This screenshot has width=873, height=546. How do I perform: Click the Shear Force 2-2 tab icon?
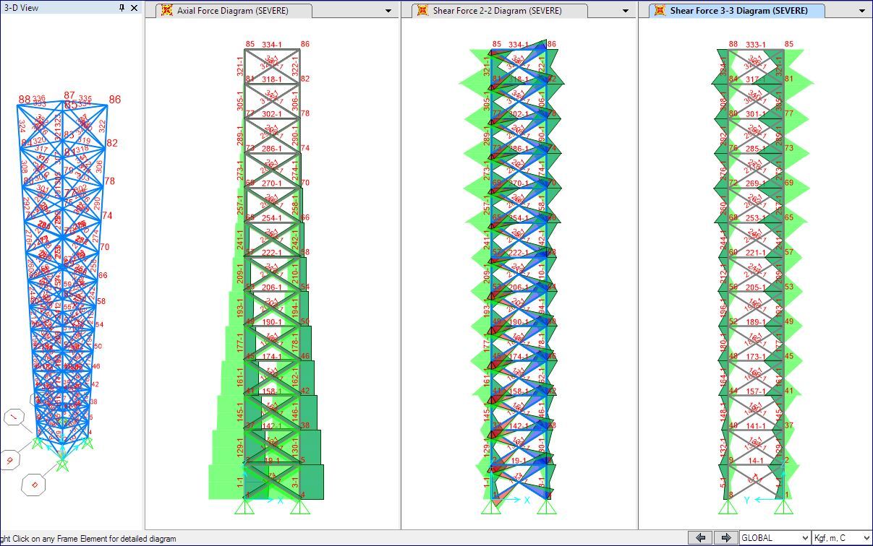coord(422,11)
